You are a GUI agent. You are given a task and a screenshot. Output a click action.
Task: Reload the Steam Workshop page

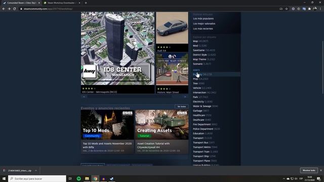click(15, 9)
